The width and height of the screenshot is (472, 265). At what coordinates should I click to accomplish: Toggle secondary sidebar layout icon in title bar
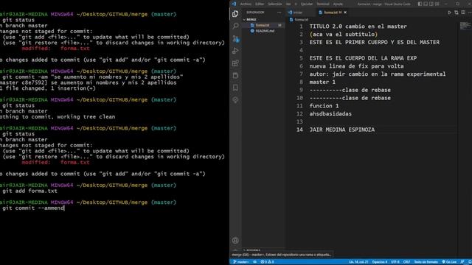coord(431,4)
